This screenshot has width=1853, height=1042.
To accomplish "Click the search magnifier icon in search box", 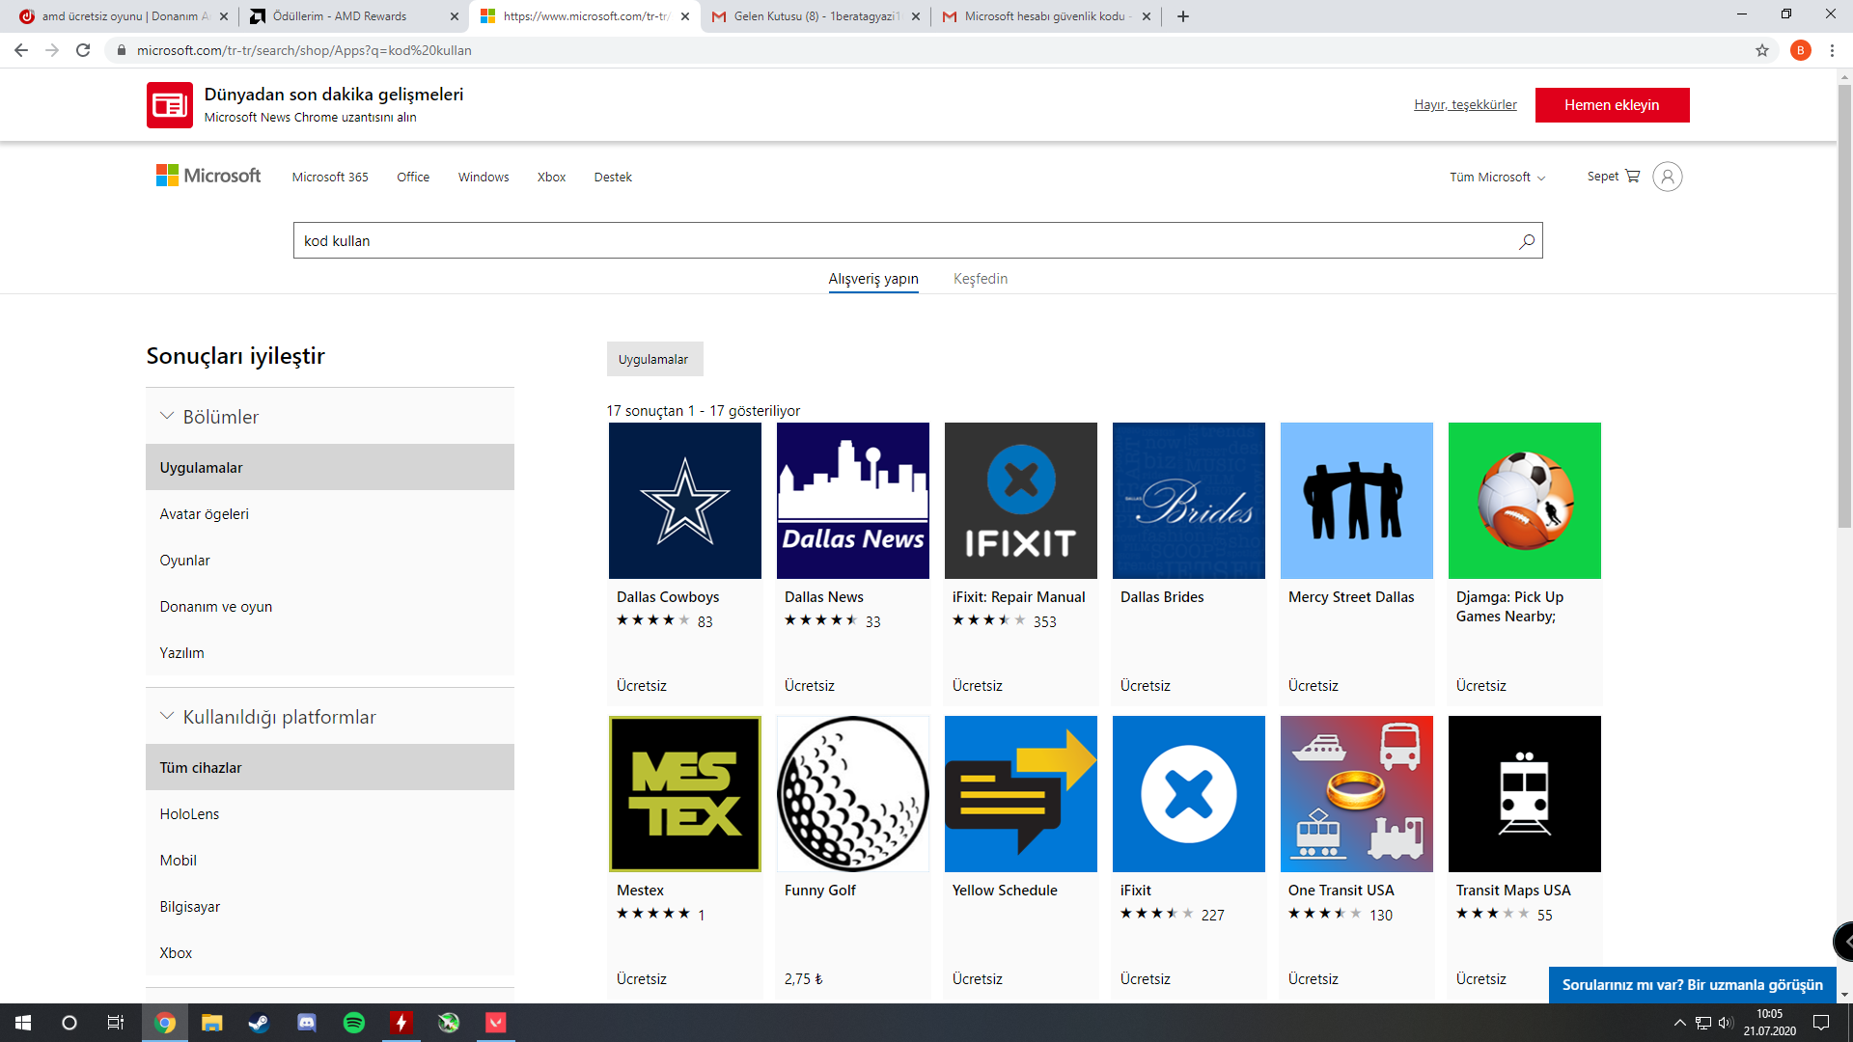I will [1526, 241].
